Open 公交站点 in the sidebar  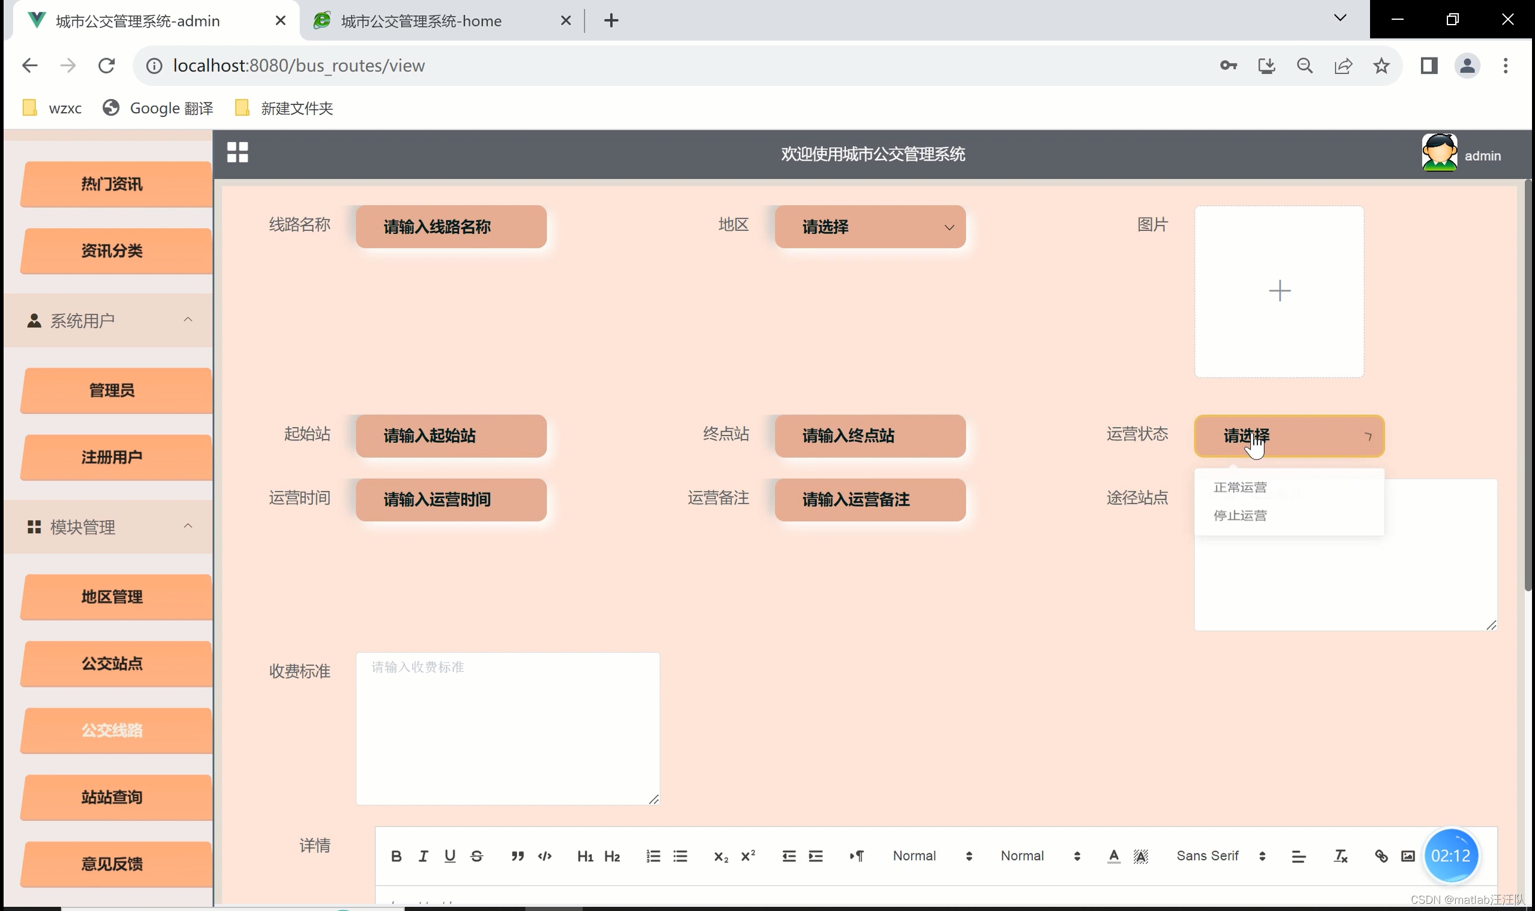click(x=112, y=663)
